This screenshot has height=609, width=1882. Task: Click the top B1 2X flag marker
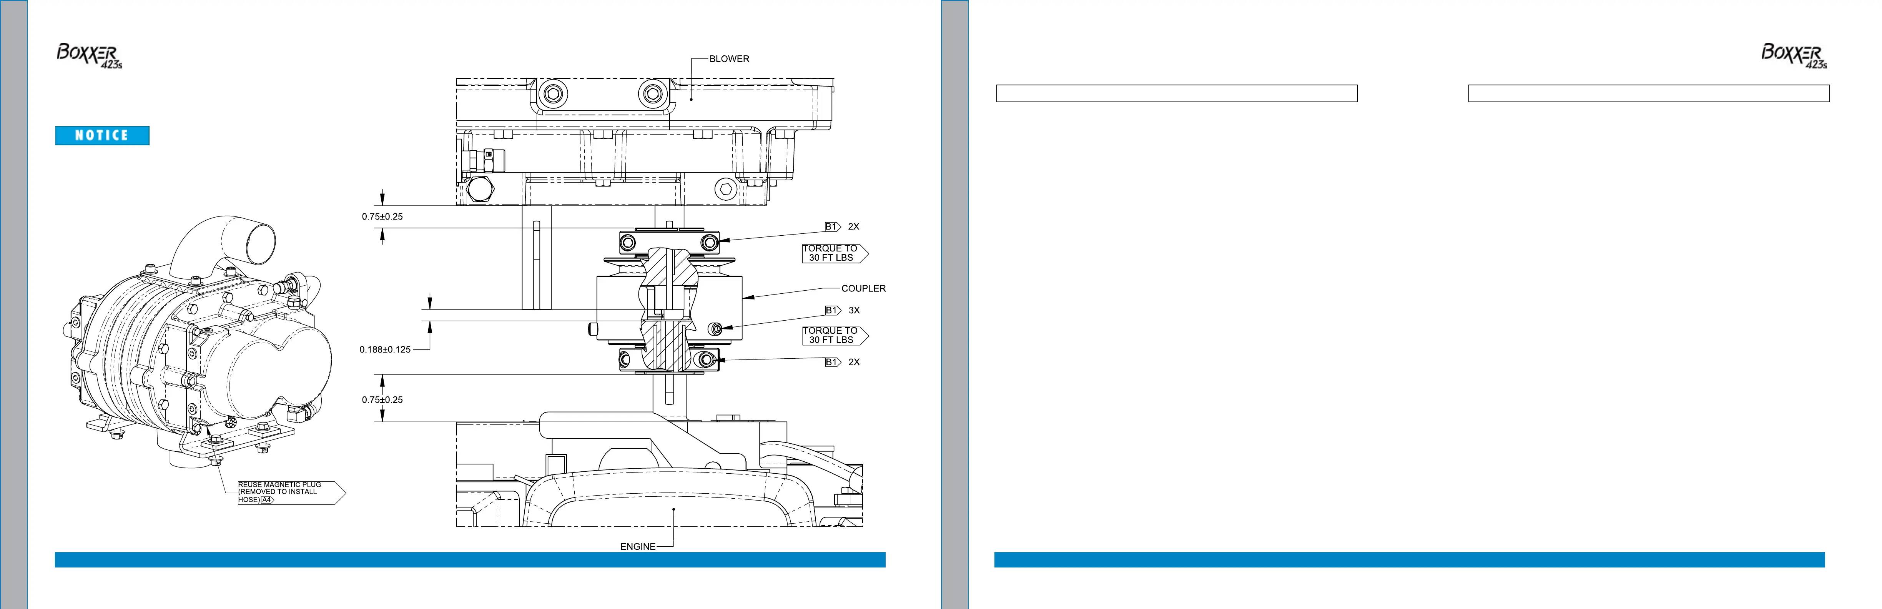[x=832, y=226]
